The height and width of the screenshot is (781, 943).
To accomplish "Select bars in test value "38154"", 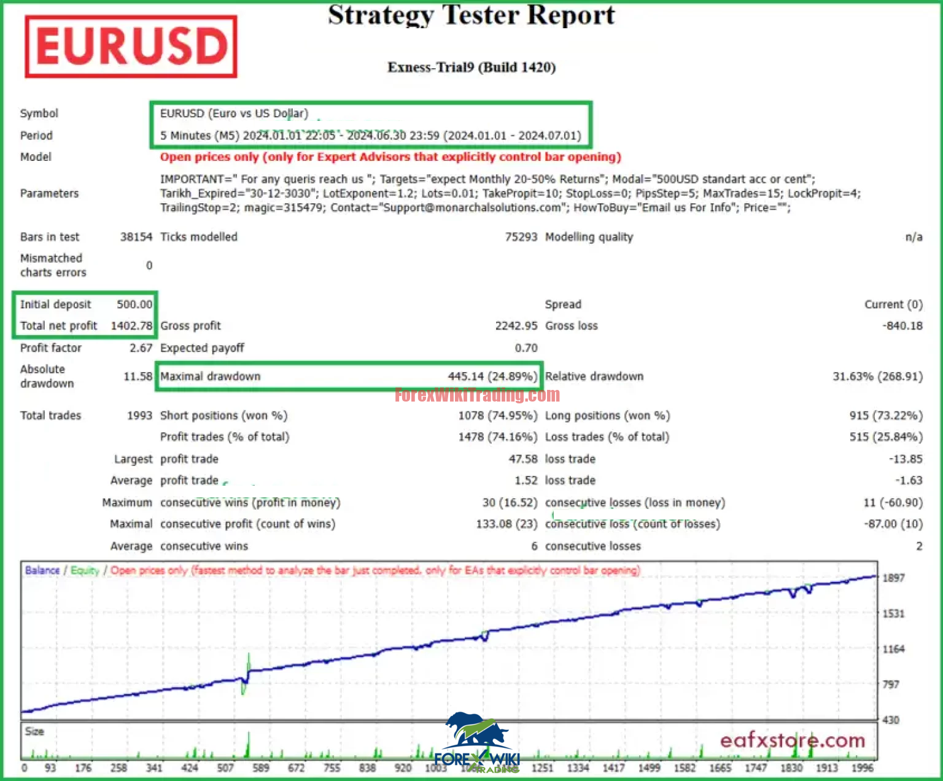I will [x=136, y=237].
